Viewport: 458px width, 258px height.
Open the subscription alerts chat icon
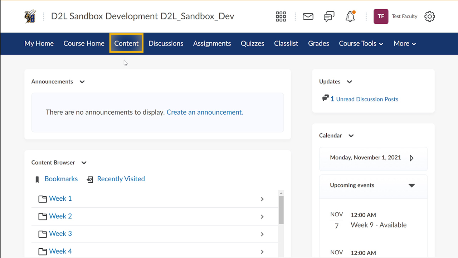[x=329, y=16]
